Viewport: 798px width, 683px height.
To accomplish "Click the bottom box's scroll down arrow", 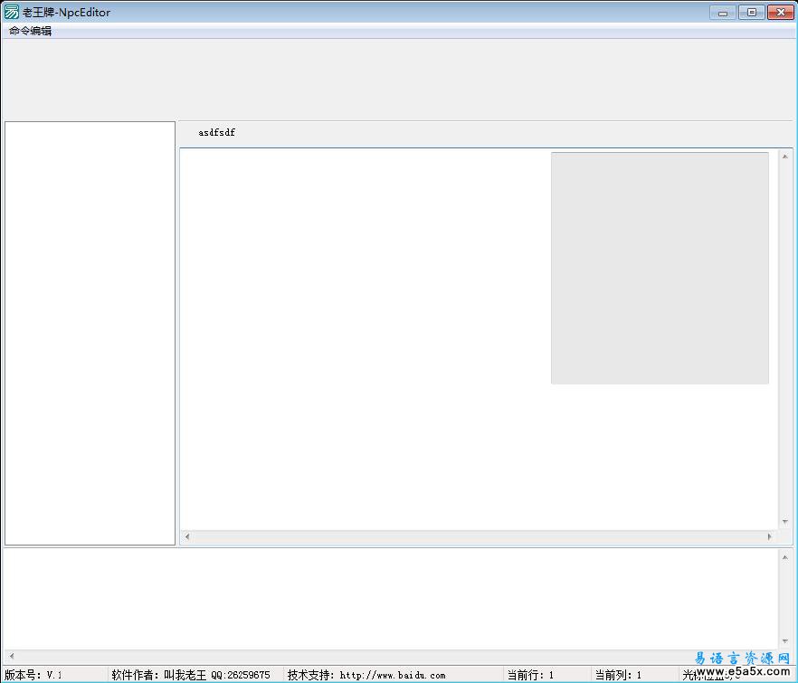I will 784,641.
